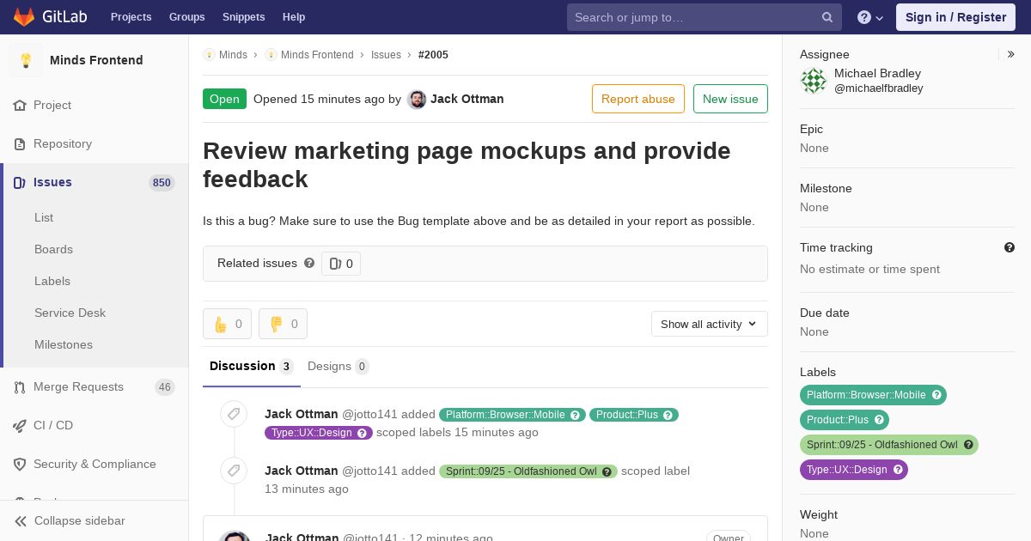Click help icon on sidebar Product::Plus label
Viewport: 1031px width, 541px height.
(880, 420)
